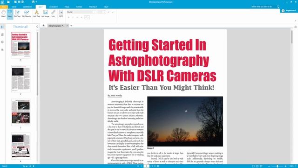The image size is (298, 168).
Task: Move the zoom slider handle
Action: coord(278,166)
